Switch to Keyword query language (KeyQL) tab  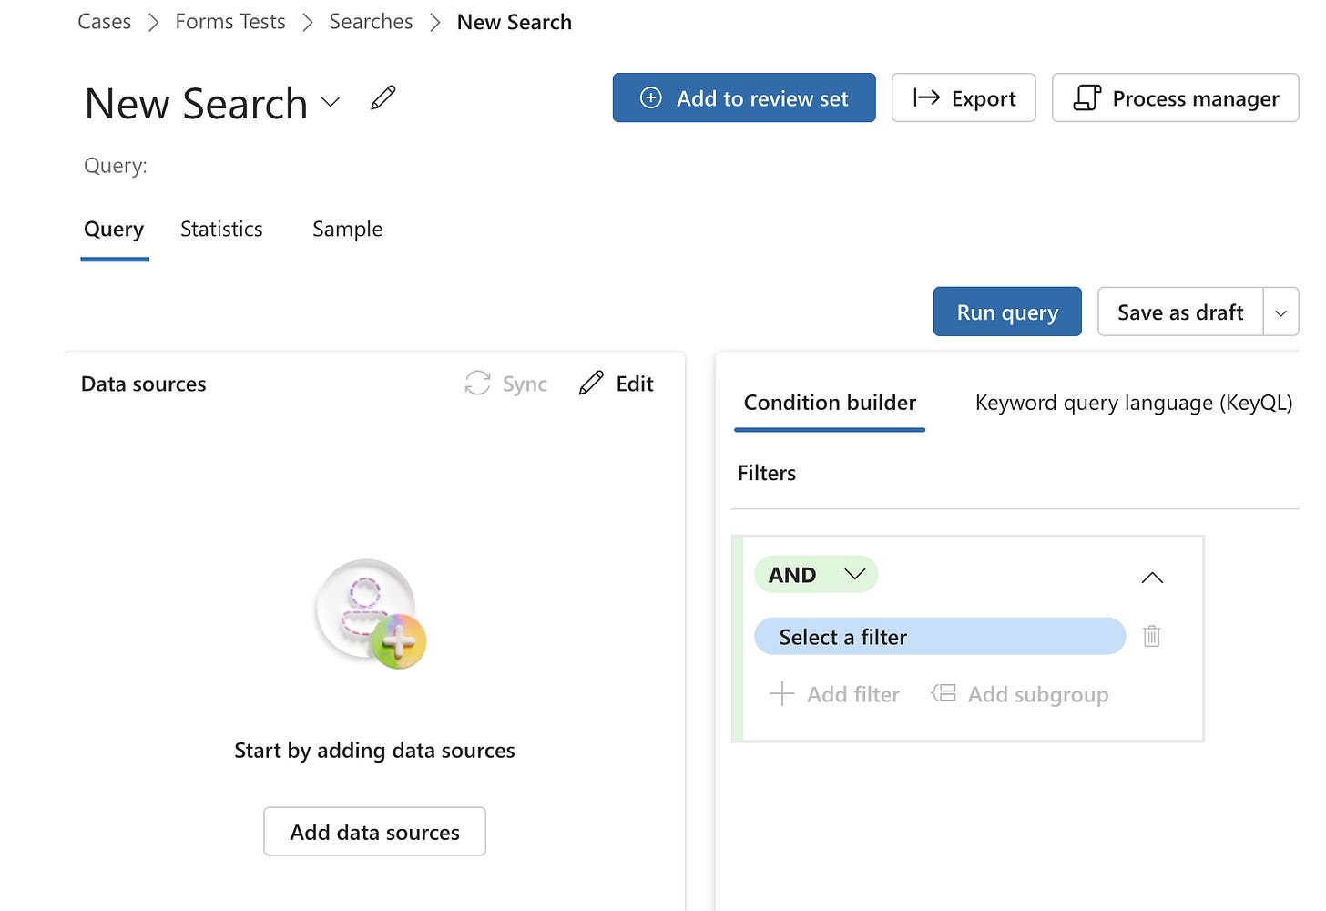tap(1133, 403)
